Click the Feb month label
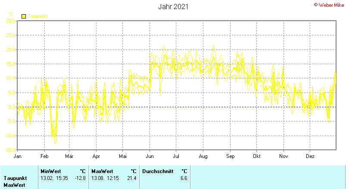 tap(44, 156)
